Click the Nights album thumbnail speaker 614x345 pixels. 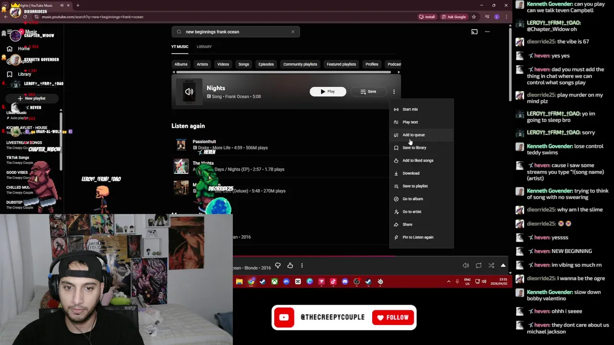click(189, 92)
